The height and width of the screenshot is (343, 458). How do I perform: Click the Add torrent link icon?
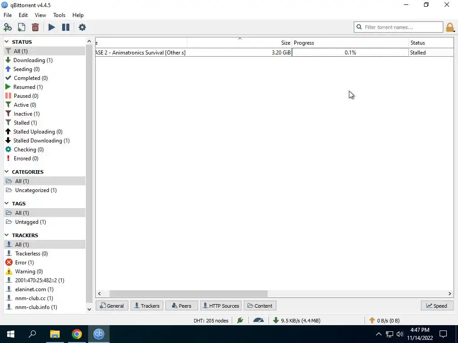(8, 27)
